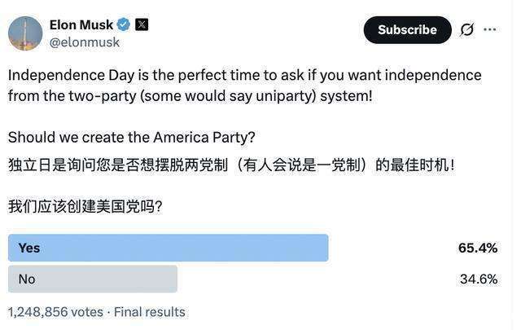Screen dimensions: 521x330
Task: Click the Grok icon beside Subscribe
Action: pos(466,30)
